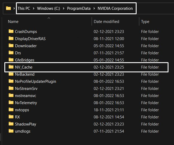Image resolution: width=174 pixels, height=145 pixels.
Task: Click the address bar folder icon
Action: pyautogui.click(x=8, y=8)
